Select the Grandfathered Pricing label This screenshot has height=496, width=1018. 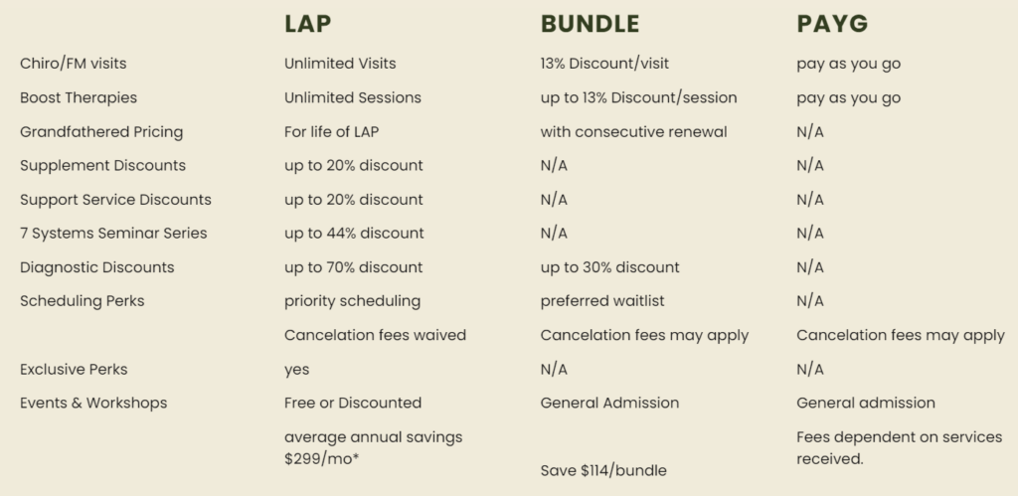point(101,132)
